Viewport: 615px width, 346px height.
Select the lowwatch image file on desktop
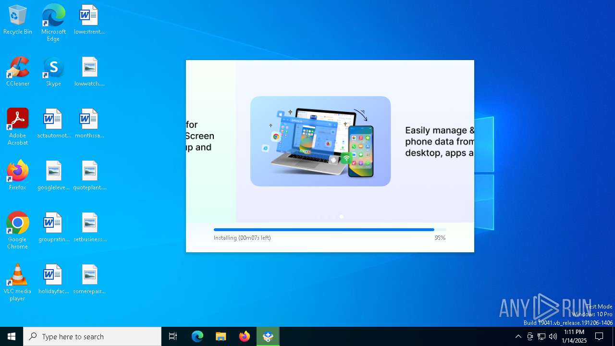click(89, 71)
